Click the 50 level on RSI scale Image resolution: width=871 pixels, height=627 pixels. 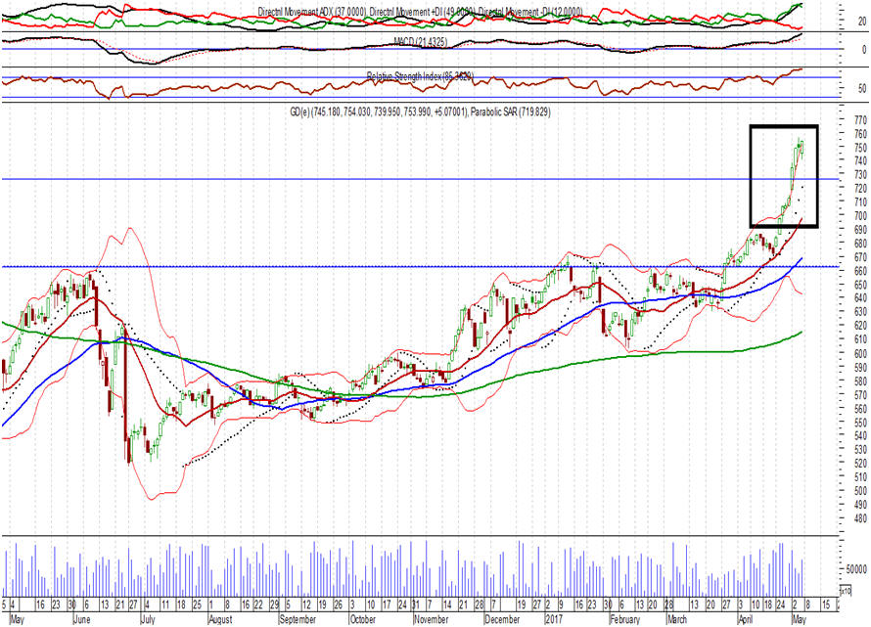click(x=862, y=89)
